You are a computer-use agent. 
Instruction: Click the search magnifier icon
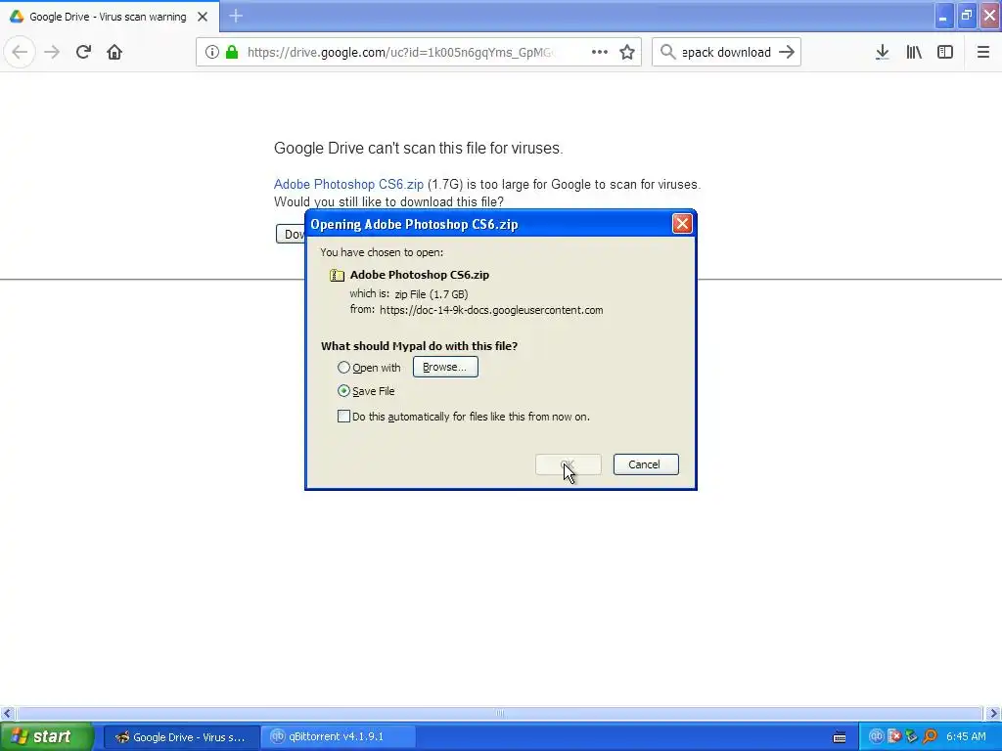[667, 53]
